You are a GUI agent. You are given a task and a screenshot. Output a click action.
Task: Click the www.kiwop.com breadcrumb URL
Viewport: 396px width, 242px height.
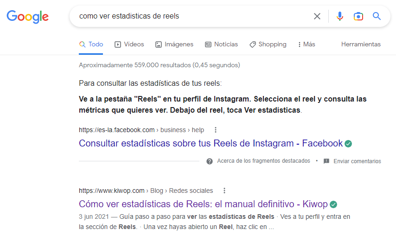pyautogui.click(x=146, y=191)
